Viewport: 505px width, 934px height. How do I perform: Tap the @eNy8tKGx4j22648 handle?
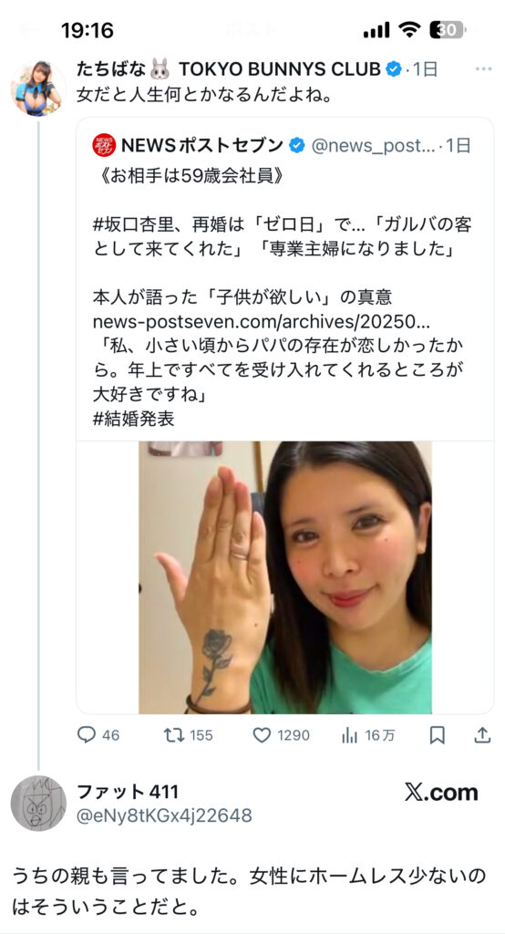coord(164,815)
